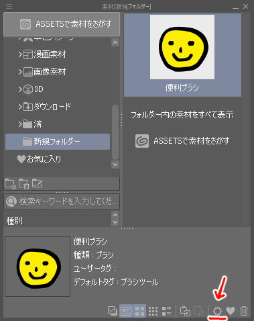Toggle the material detail info display
This screenshot has width=254, height=321.
point(126,311)
